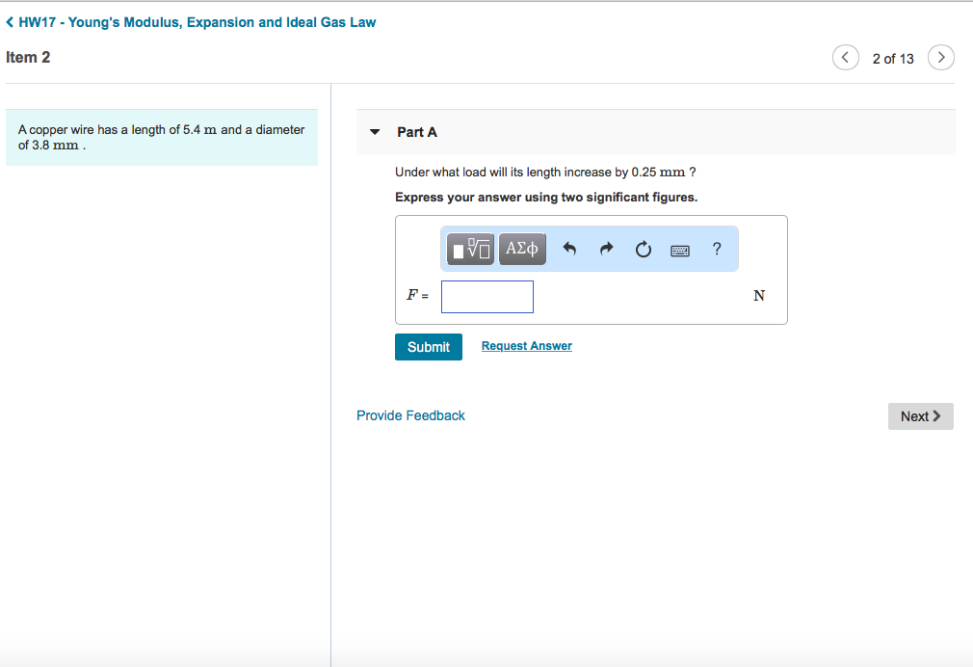The image size is (973, 667).
Task: Switch to Item 2 header
Action: pos(29,57)
